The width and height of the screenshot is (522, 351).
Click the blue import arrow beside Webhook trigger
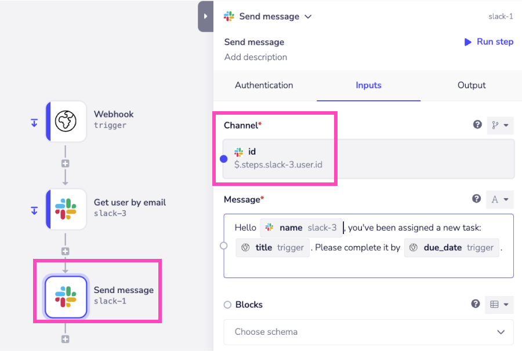[34, 122]
